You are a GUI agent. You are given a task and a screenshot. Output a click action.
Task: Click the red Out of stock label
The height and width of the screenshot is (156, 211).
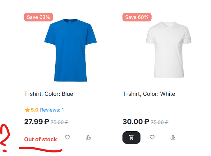(x=40, y=139)
